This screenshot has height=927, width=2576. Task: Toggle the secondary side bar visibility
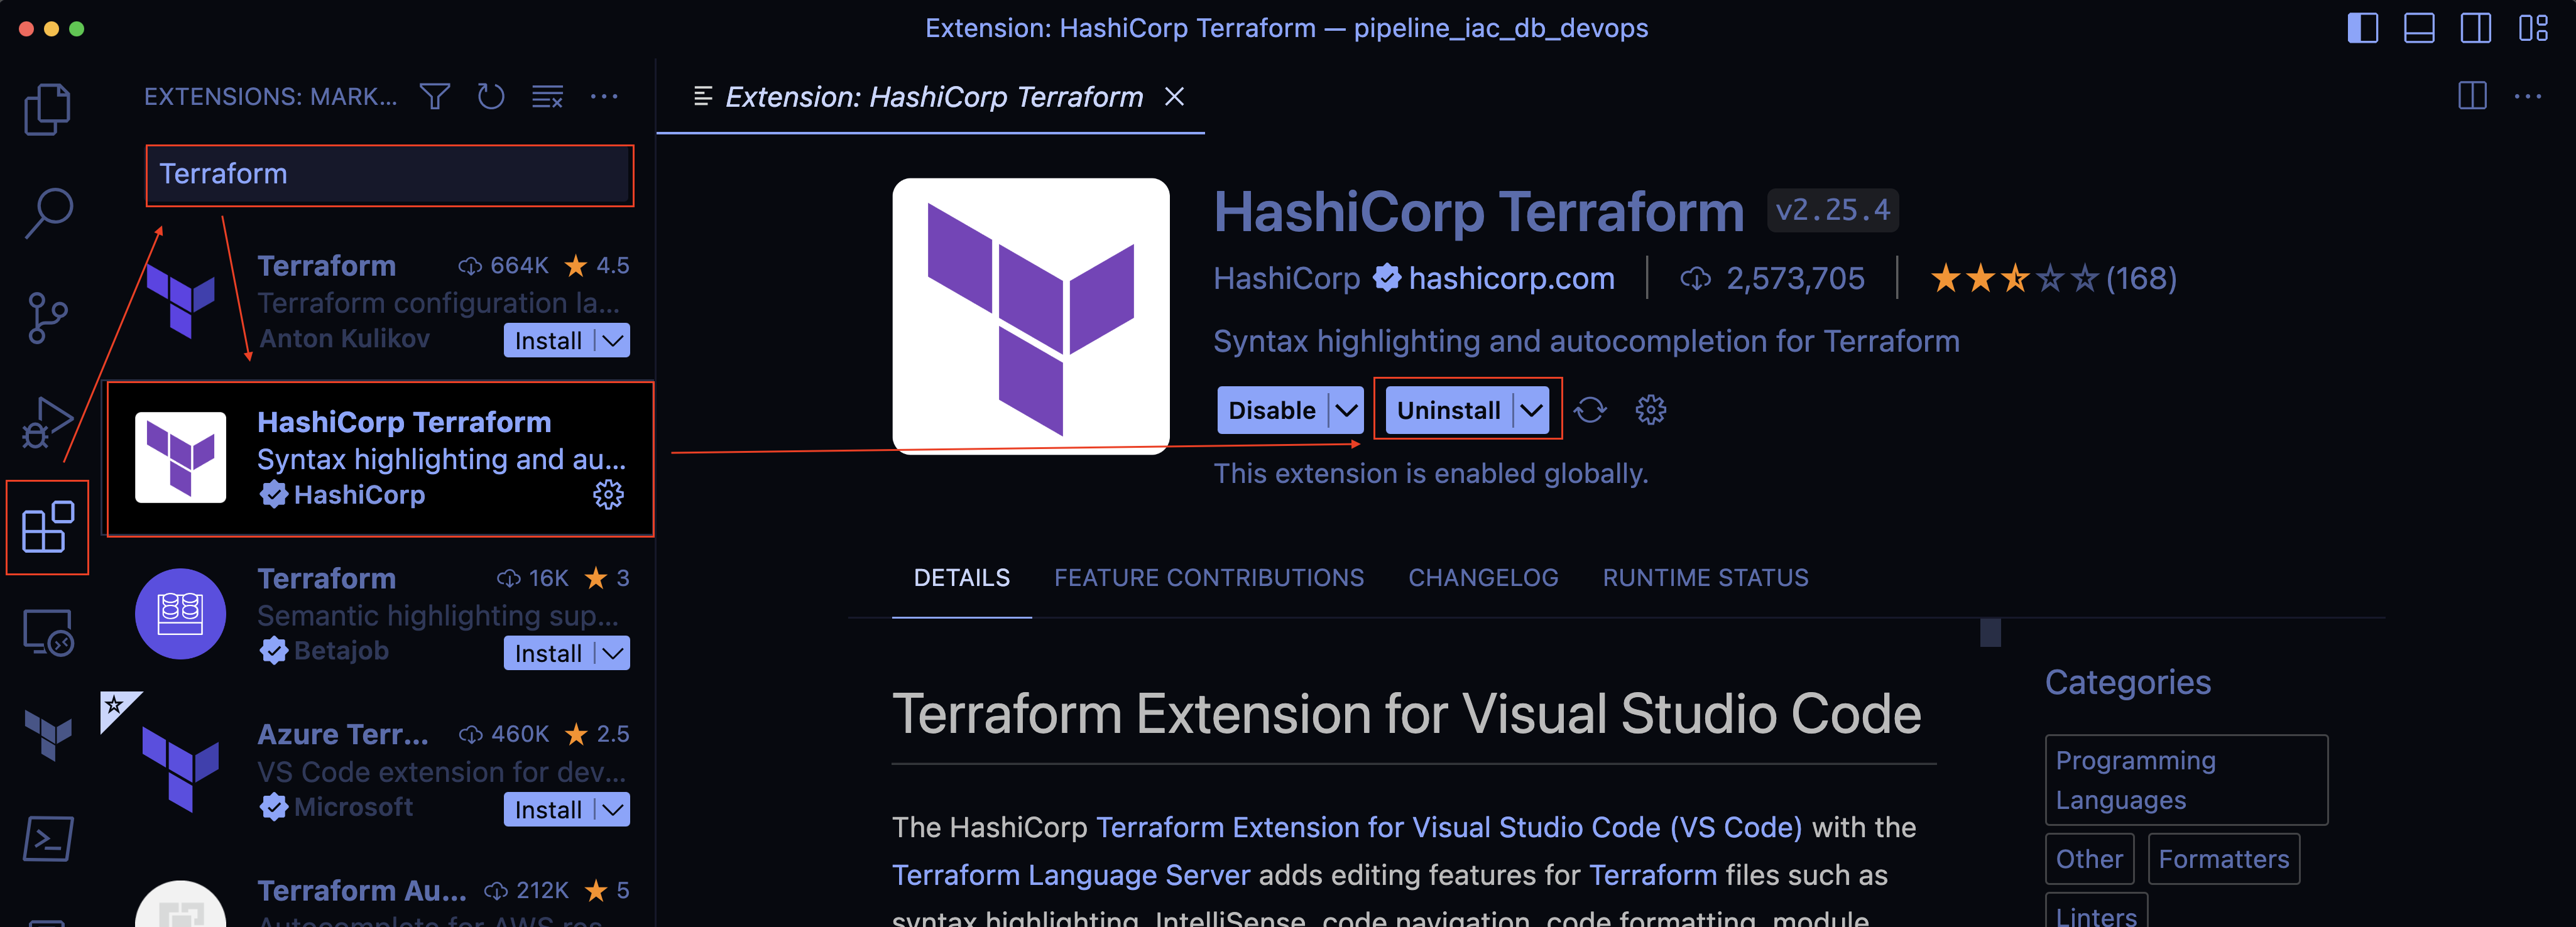tap(2476, 28)
